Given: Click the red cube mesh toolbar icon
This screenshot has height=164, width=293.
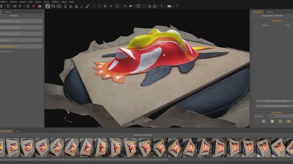Looking at the screenshot, I should (28, 6).
